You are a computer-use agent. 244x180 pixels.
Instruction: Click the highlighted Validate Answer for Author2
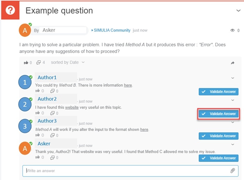(x=219, y=114)
